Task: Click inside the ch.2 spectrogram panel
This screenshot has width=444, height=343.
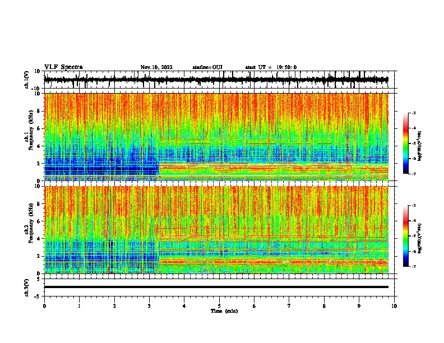Action: 216,230
